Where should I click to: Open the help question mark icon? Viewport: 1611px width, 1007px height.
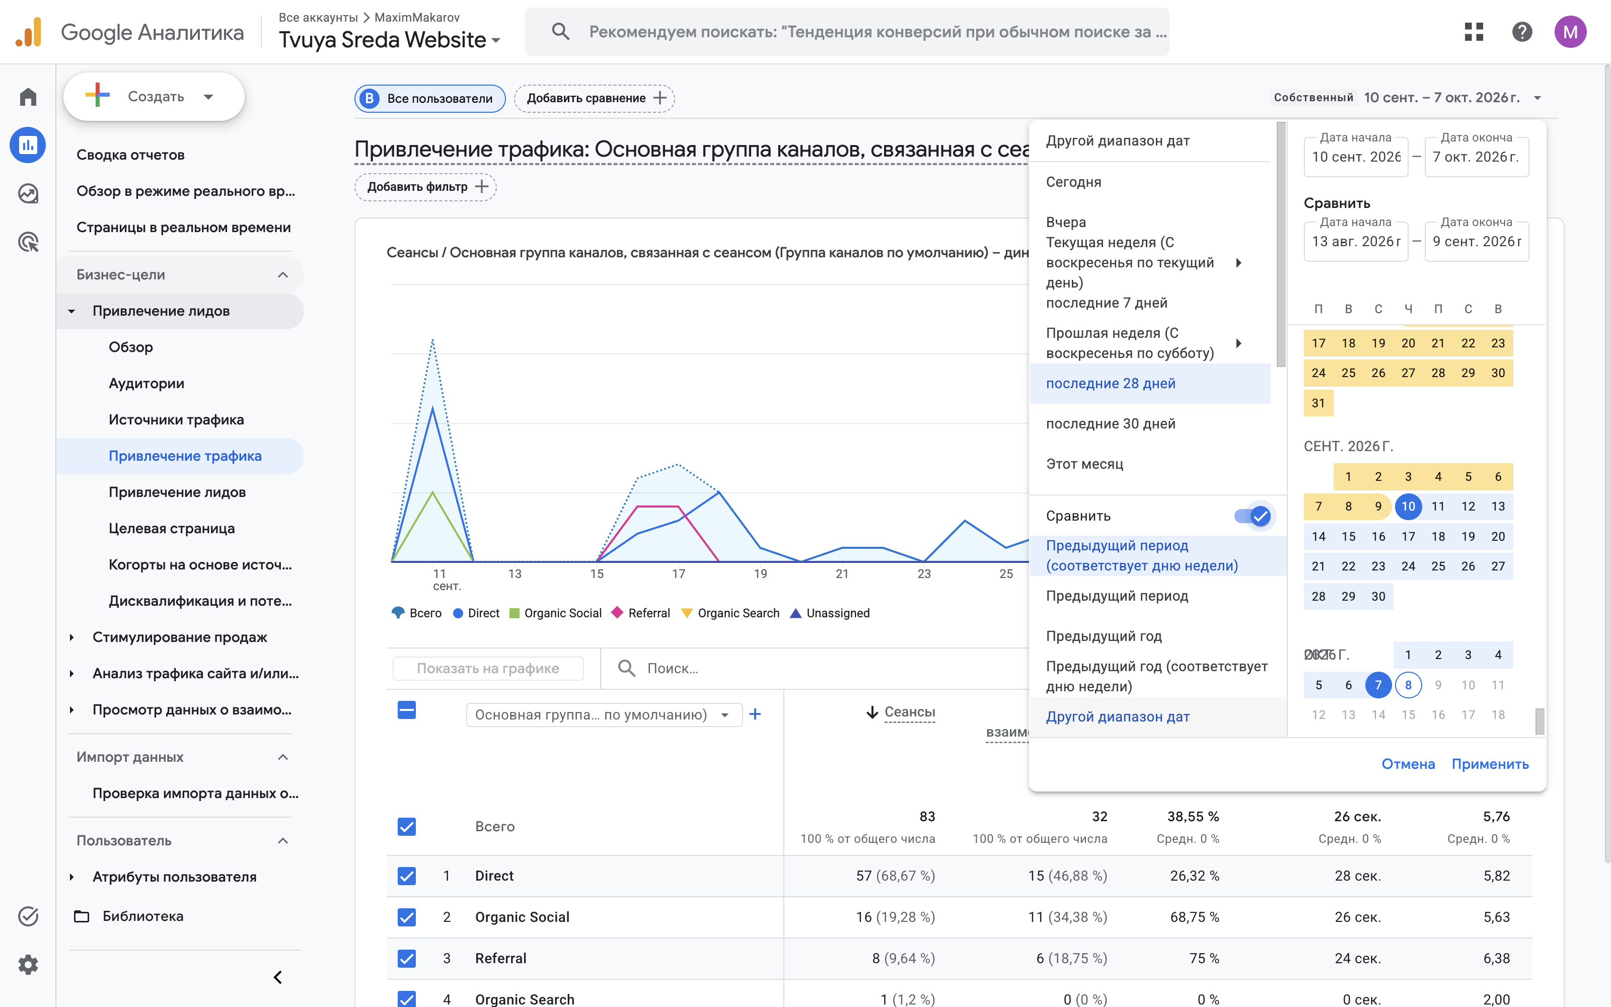pos(1522,31)
